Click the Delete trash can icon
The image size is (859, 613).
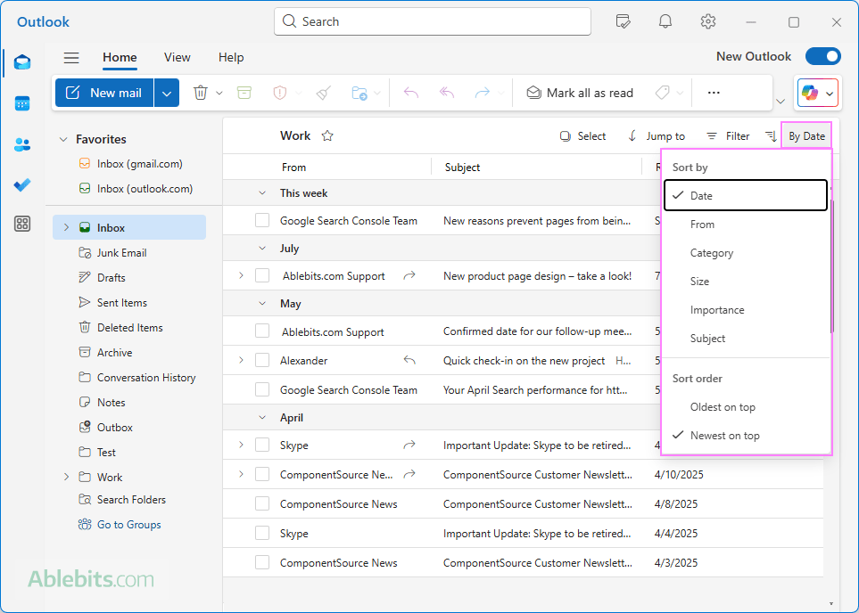(x=201, y=93)
